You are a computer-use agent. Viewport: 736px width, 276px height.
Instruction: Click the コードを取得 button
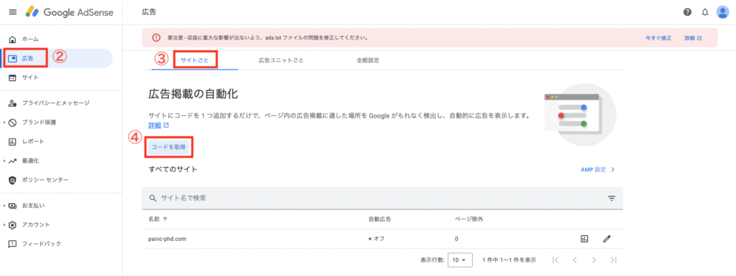[x=168, y=147]
